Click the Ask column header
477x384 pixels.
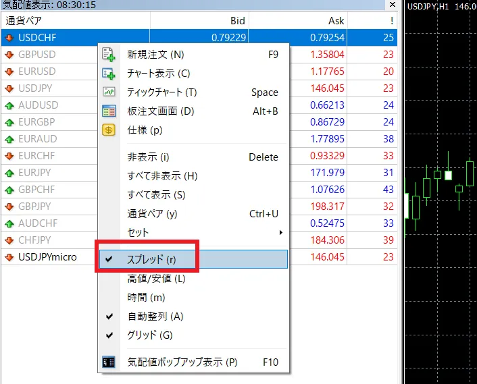[x=298, y=21]
